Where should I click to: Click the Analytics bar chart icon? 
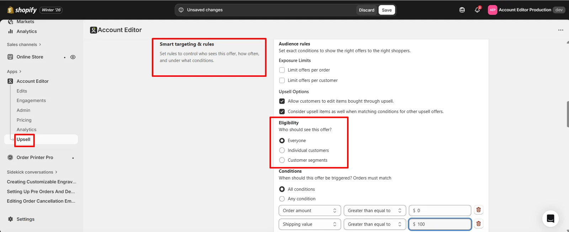[10, 31]
